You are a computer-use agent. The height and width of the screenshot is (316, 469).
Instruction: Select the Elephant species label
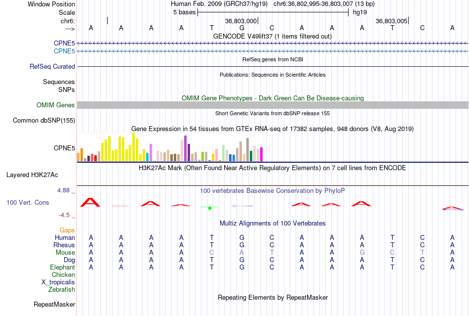pos(63,267)
